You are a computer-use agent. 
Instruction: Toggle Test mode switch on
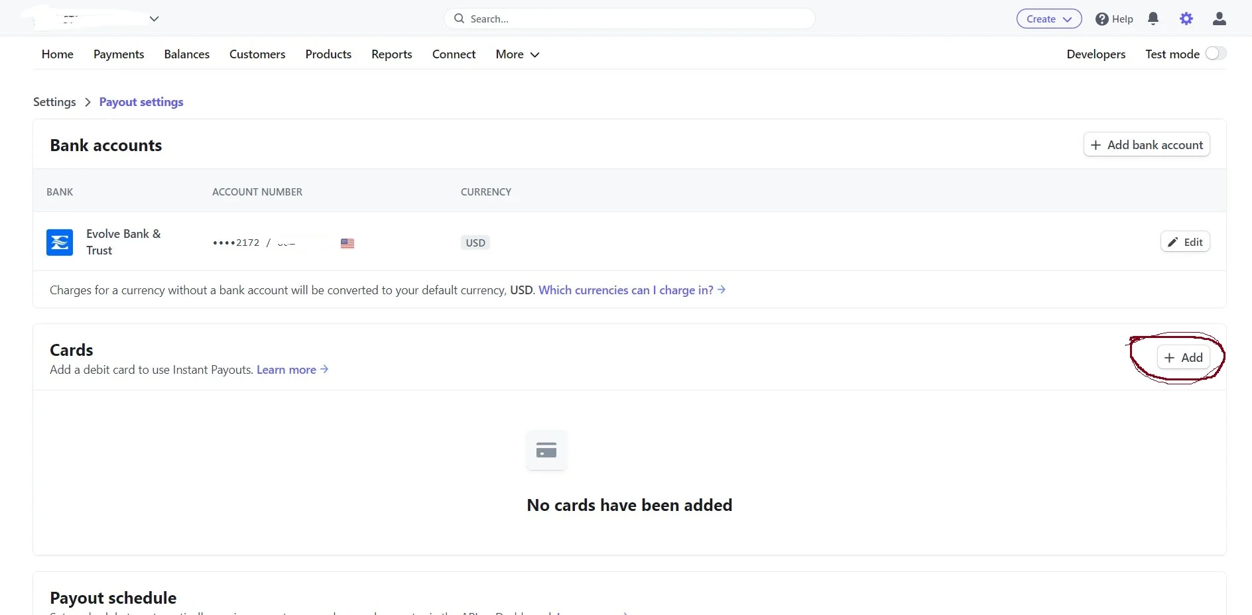[x=1216, y=54]
